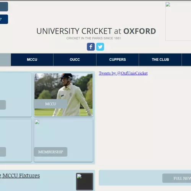Open the MCCU cricketer photo tile
191x191 pixels.
tap(63, 95)
